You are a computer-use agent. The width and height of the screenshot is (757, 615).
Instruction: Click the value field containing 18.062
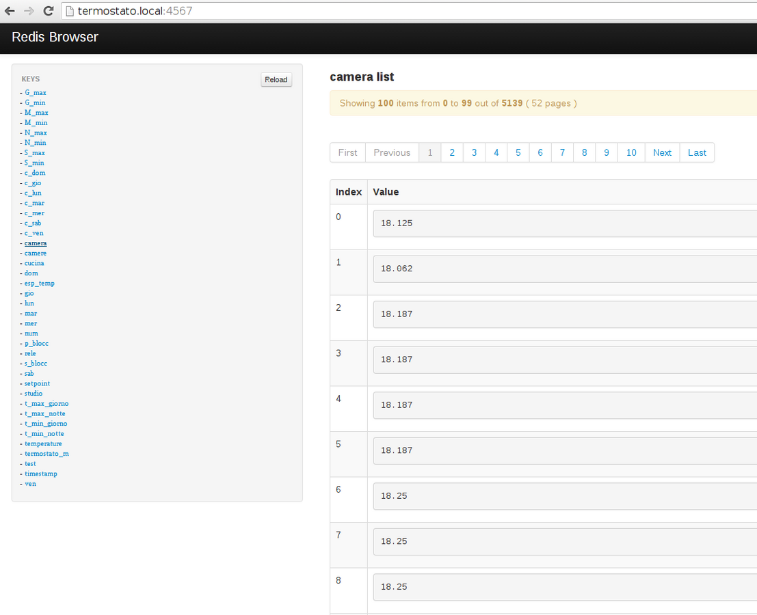coord(564,269)
